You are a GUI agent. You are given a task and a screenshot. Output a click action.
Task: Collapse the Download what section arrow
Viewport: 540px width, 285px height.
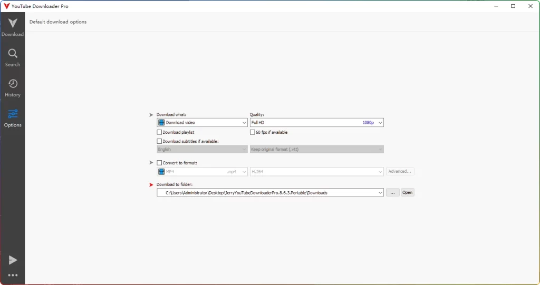pyautogui.click(x=151, y=115)
